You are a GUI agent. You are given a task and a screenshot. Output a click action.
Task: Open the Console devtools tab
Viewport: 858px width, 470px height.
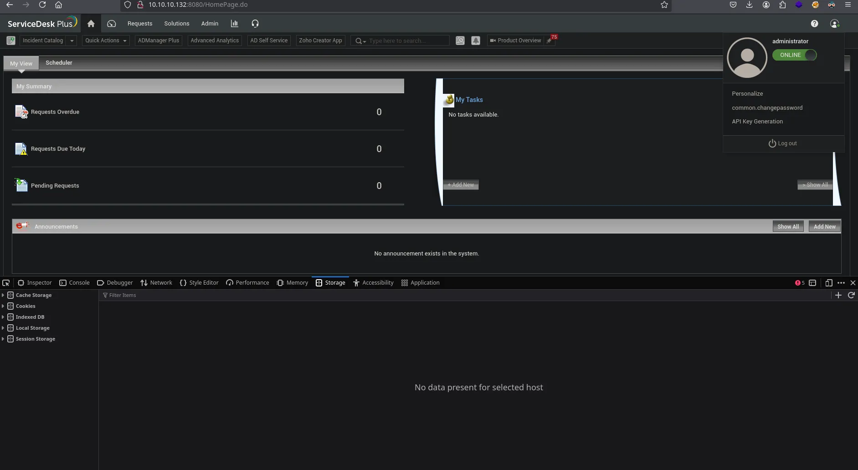pyautogui.click(x=75, y=283)
